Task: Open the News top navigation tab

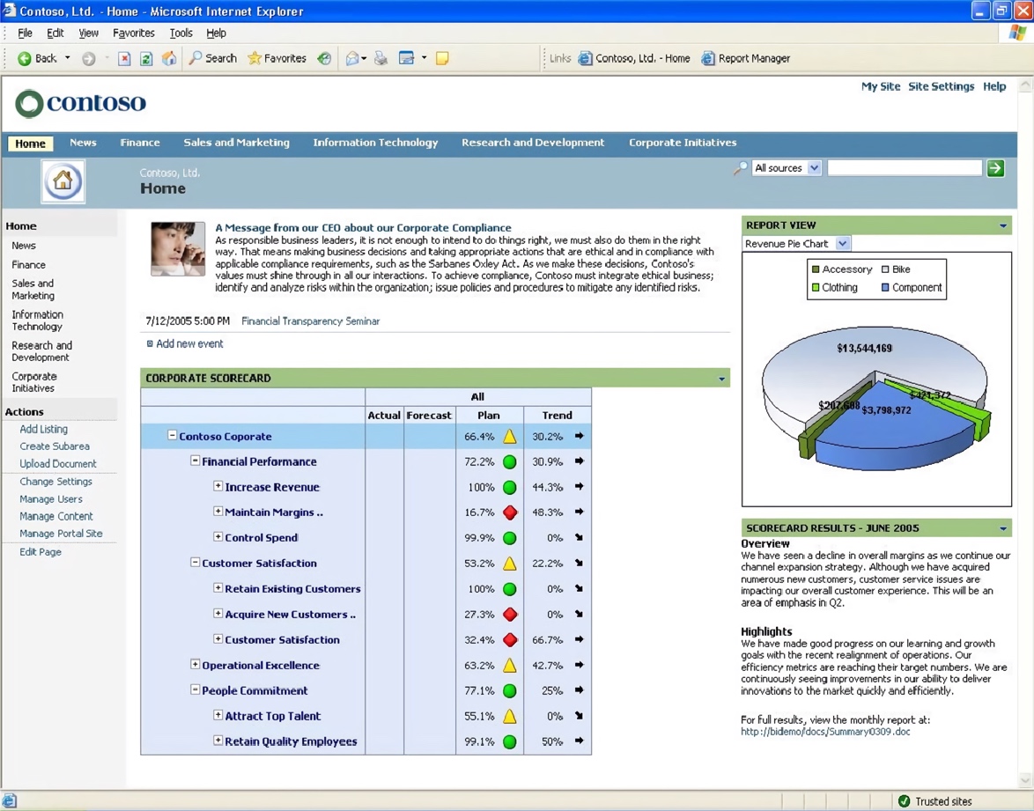Action: coord(83,143)
